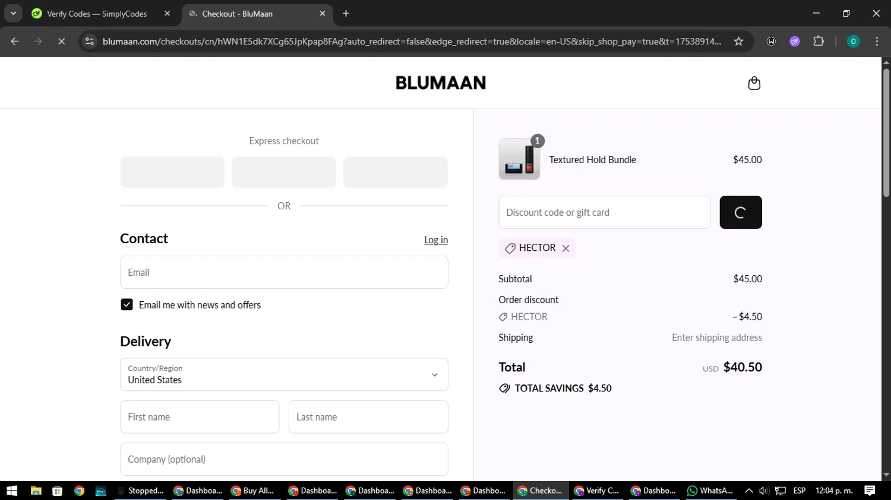
Task: Click the address bar URL
Action: pyautogui.click(x=412, y=42)
